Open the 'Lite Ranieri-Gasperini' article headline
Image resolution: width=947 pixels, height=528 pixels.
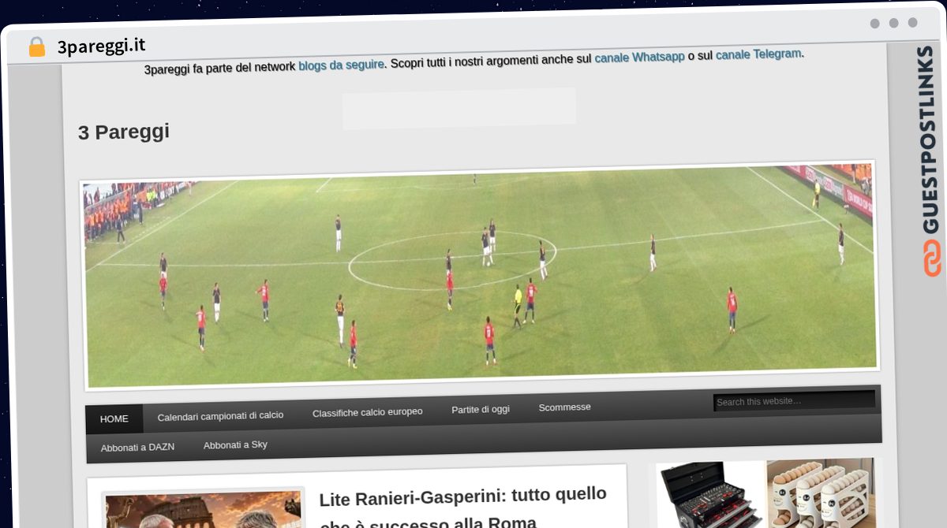(463, 508)
